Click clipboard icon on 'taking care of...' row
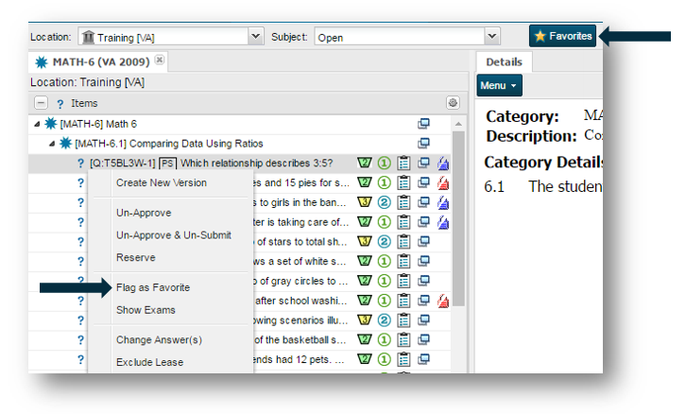This screenshot has width=686, height=414. pyautogui.click(x=403, y=222)
